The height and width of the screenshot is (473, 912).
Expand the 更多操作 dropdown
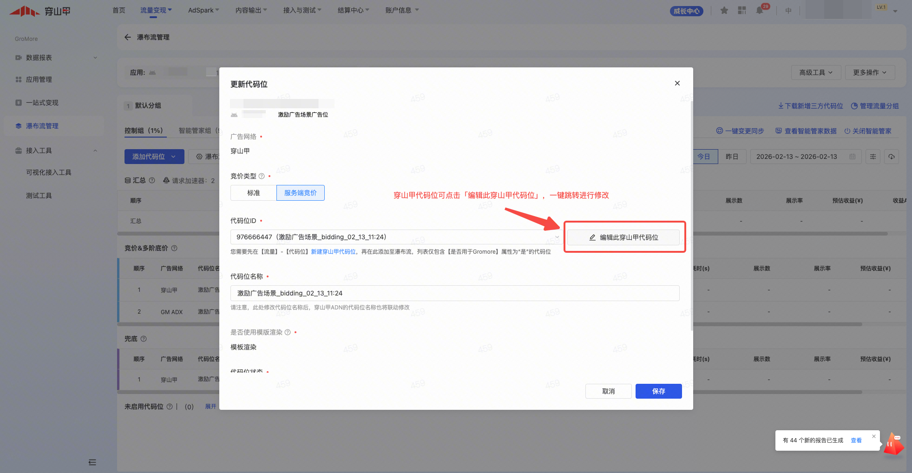(869, 72)
